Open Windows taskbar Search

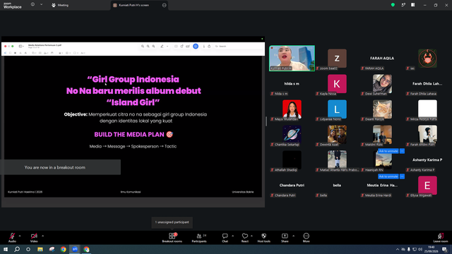pyautogui.click(x=17, y=249)
